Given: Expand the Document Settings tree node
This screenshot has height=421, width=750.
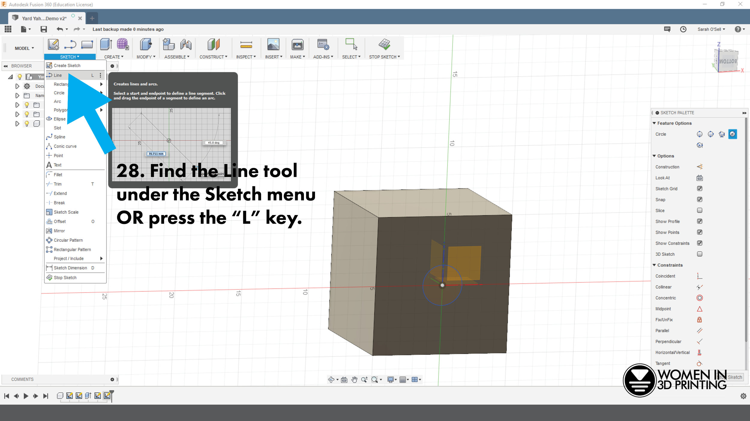Looking at the screenshot, I should tap(17, 86).
